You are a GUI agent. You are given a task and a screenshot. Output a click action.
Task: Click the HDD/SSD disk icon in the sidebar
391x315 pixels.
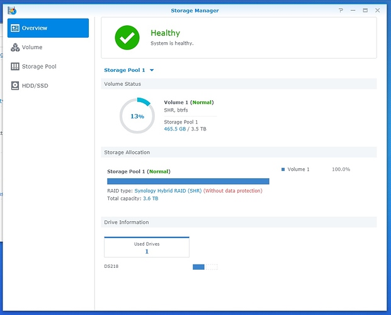pyautogui.click(x=15, y=85)
